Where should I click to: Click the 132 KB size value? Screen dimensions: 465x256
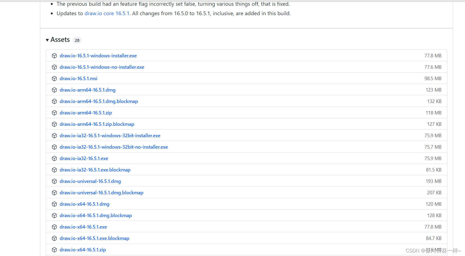434,101
